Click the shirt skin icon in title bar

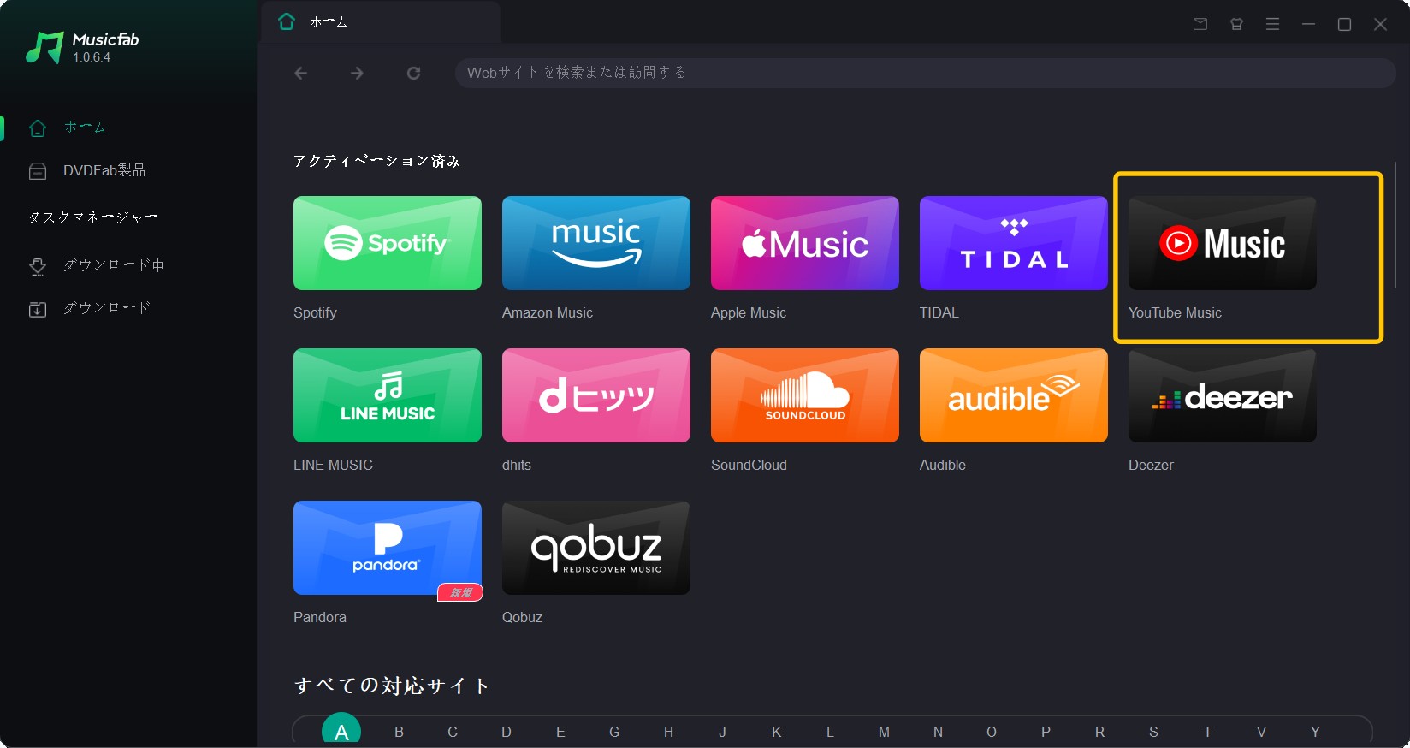pos(1236,24)
